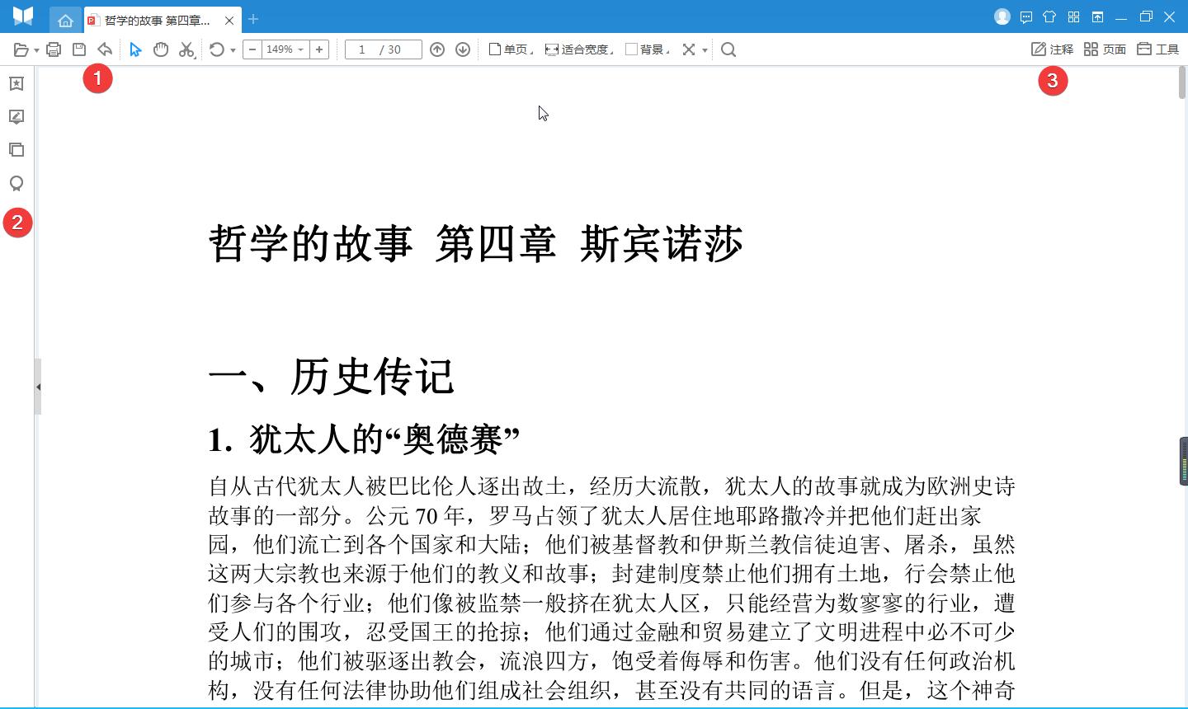The height and width of the screenshot is (709, 1188).
Task: Toggle the 单页 single page view mode
Action: click(507, 49)
